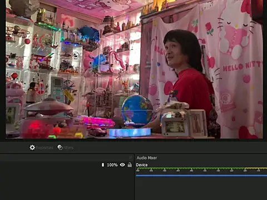This screenshot has width=267, height=200.
Task: Click the Device green audio level meter
Action: (201, 168)
